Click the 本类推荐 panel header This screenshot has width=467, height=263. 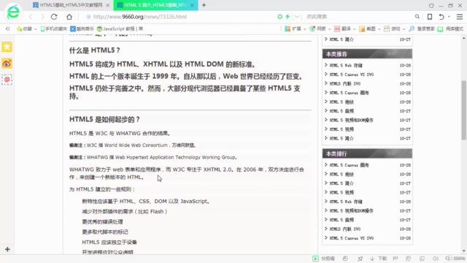(x=367, y=54)
